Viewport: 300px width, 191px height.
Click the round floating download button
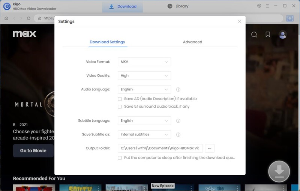279,171
